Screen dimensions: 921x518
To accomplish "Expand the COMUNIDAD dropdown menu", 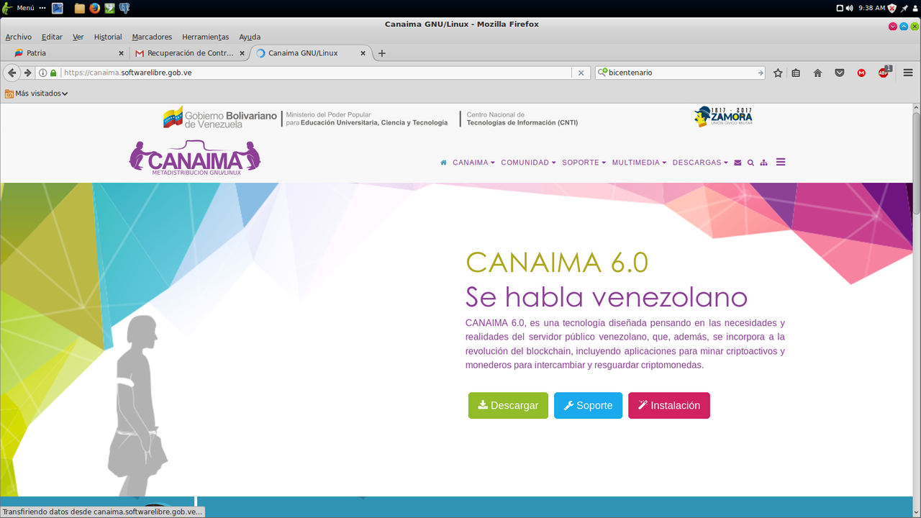I will click(x=528, y=163).
